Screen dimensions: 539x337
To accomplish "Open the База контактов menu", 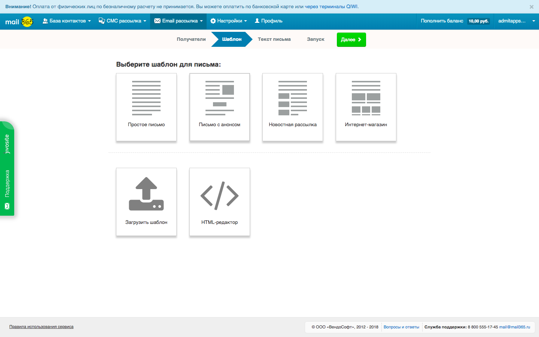I will pyautogui.click(x=67, y=21).
